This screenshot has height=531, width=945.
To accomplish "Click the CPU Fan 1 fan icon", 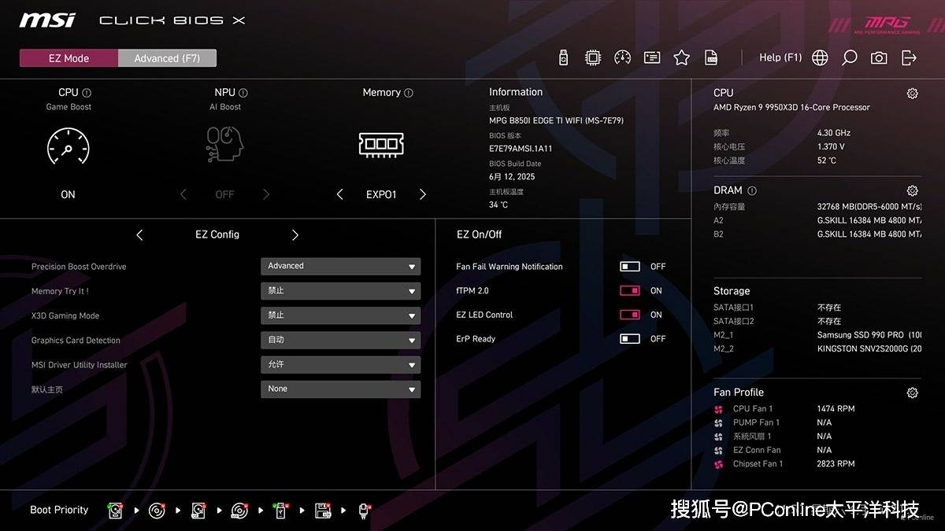I will [x=718, y=409].
